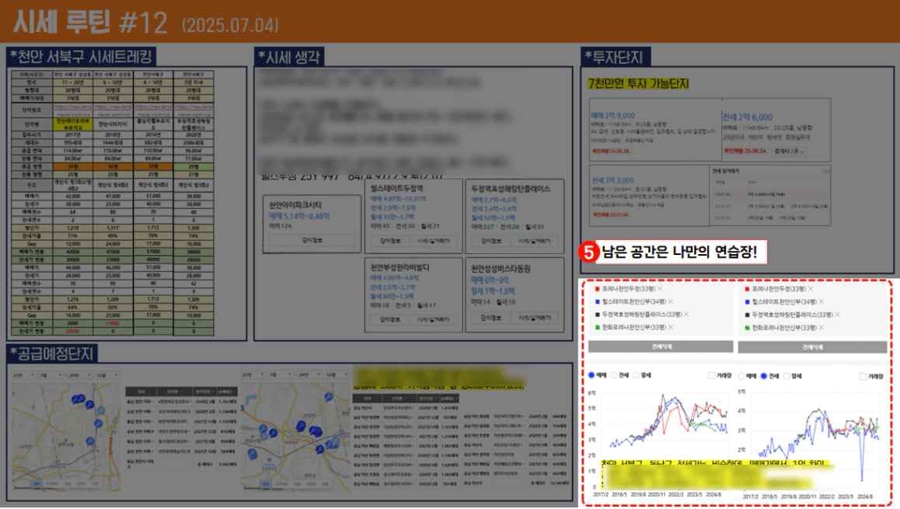
Task: Enable 거래량 checkbox on the left chart
Action: point(712,375)
